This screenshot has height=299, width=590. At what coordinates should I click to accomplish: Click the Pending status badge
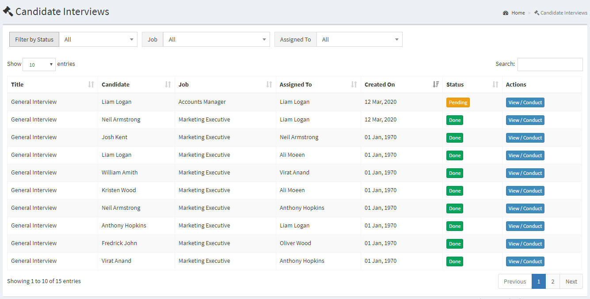tap(458, 102)
